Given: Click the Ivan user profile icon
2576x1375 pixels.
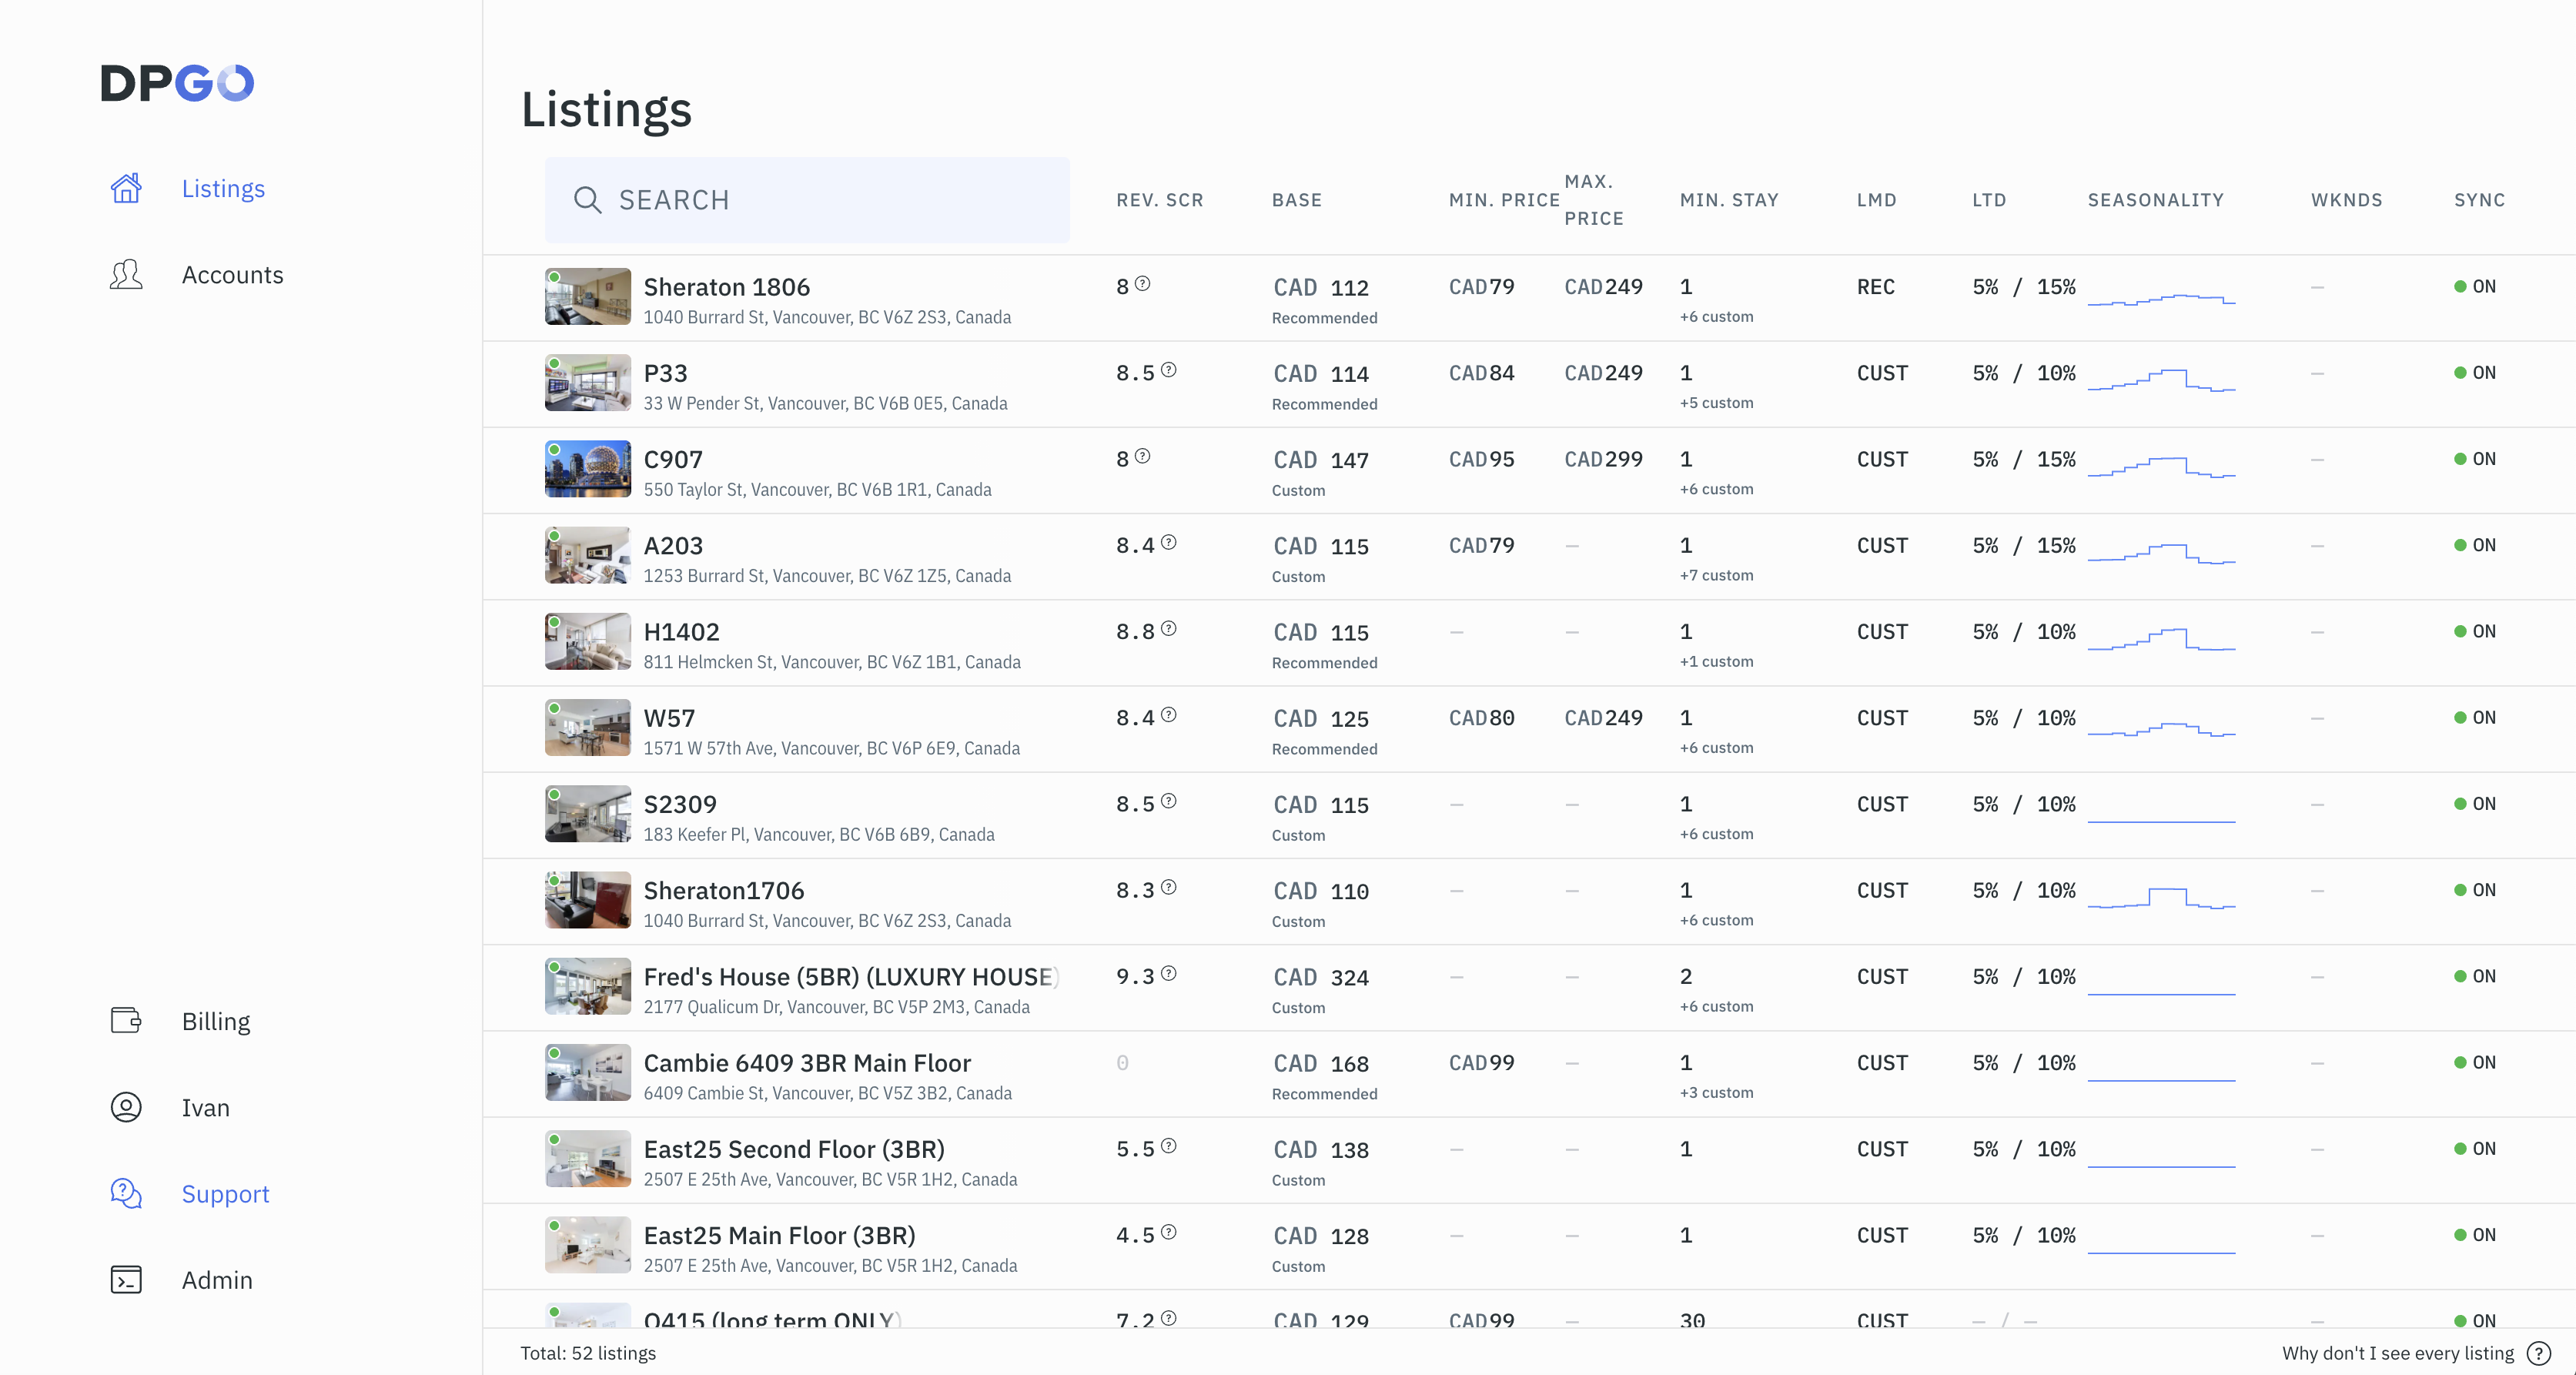Looking at the screenshot, I should pyautogui.click(x=126, y=1107).
